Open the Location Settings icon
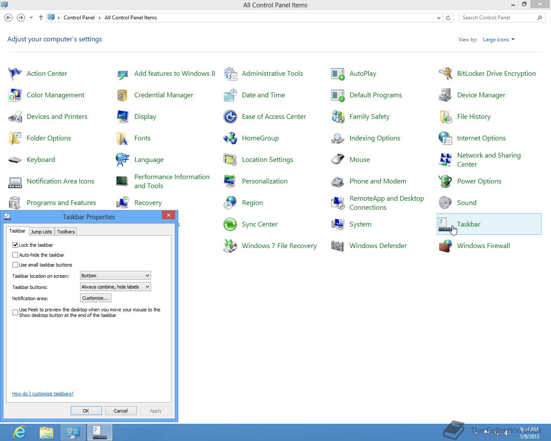The image size is (551, 441). click(230, 160)
